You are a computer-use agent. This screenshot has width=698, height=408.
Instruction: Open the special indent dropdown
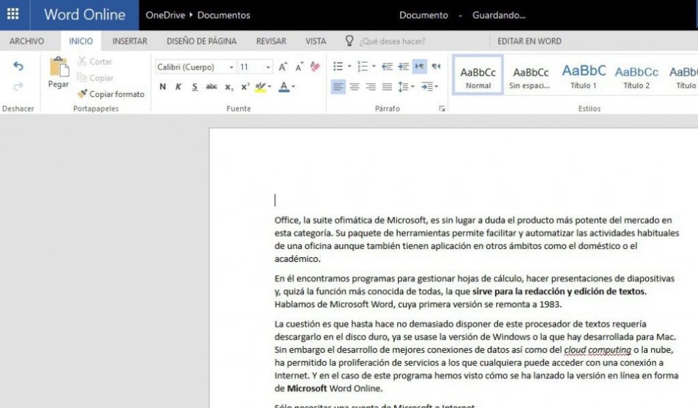point(429,87)
